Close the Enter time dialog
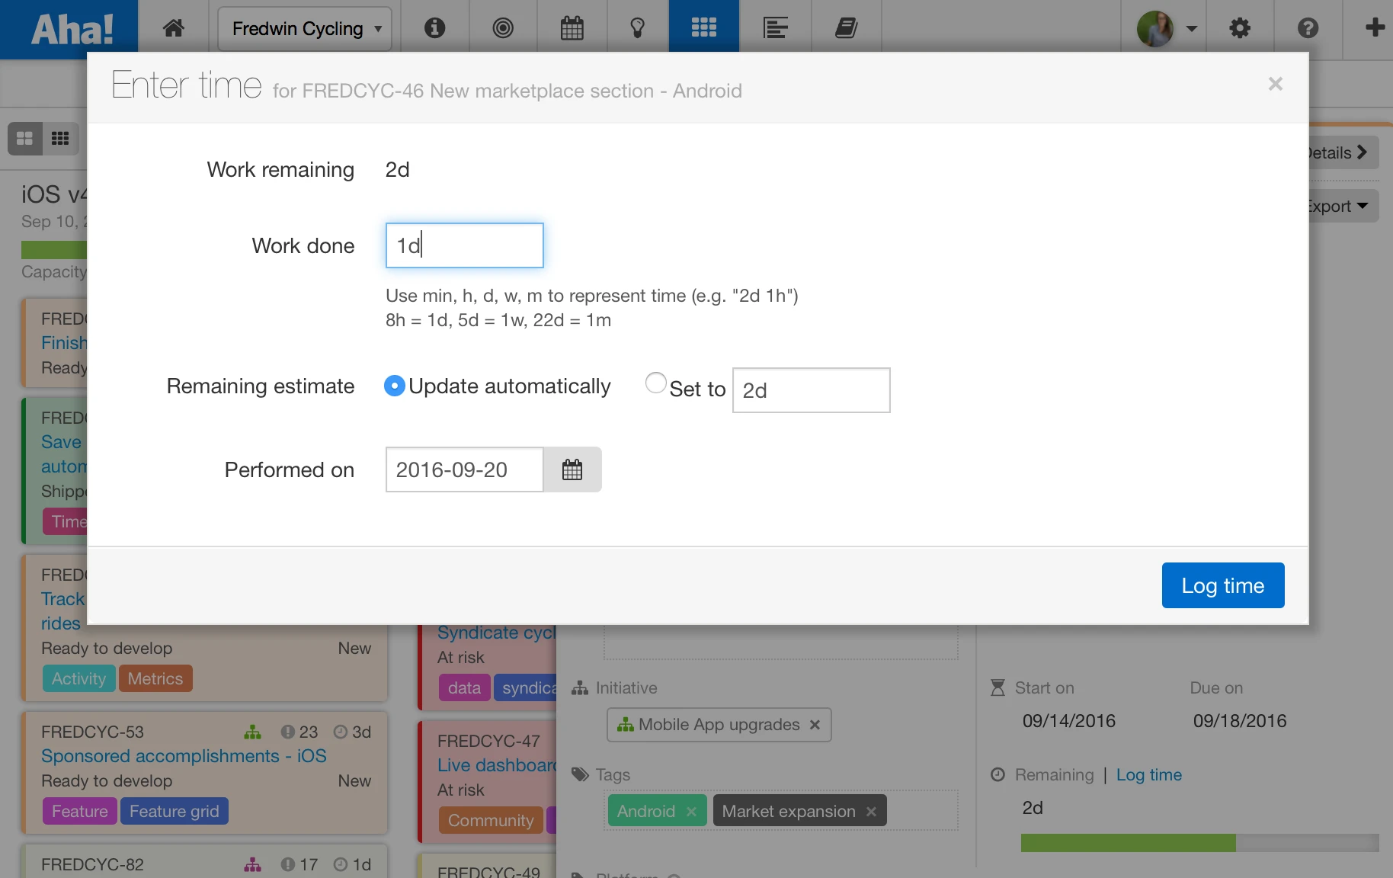 pyautogui.click(x=1276, y=84)
